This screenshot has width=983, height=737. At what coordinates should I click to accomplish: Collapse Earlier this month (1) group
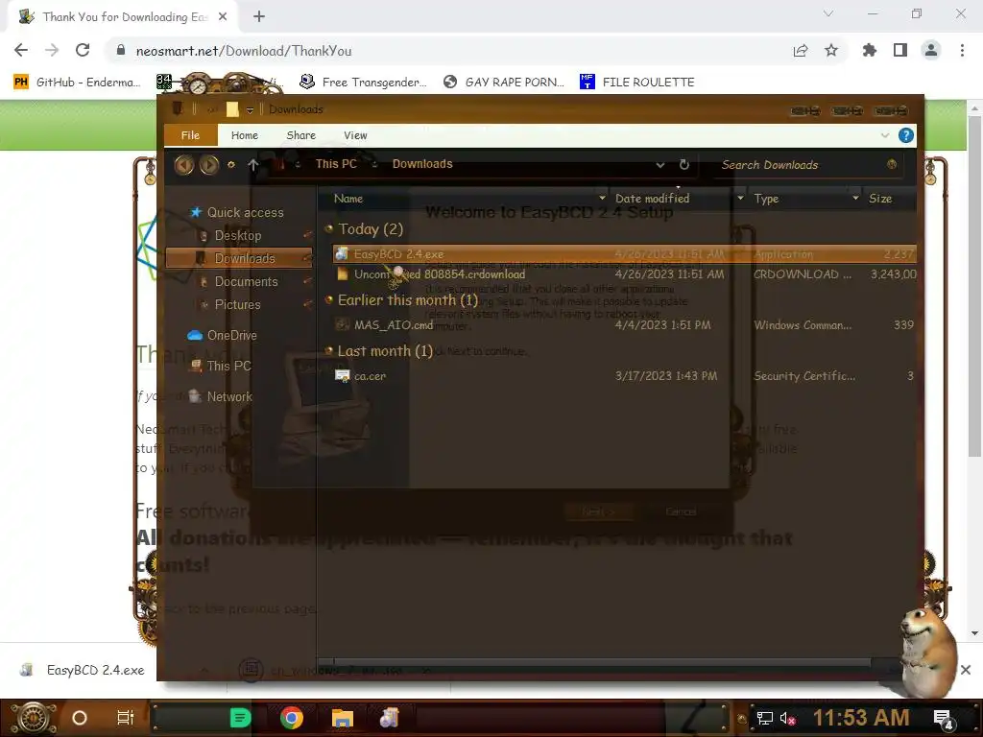328,300
